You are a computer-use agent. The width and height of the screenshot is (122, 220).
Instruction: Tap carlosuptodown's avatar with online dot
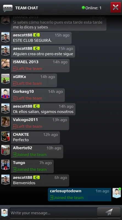click(x=117, y=193)
